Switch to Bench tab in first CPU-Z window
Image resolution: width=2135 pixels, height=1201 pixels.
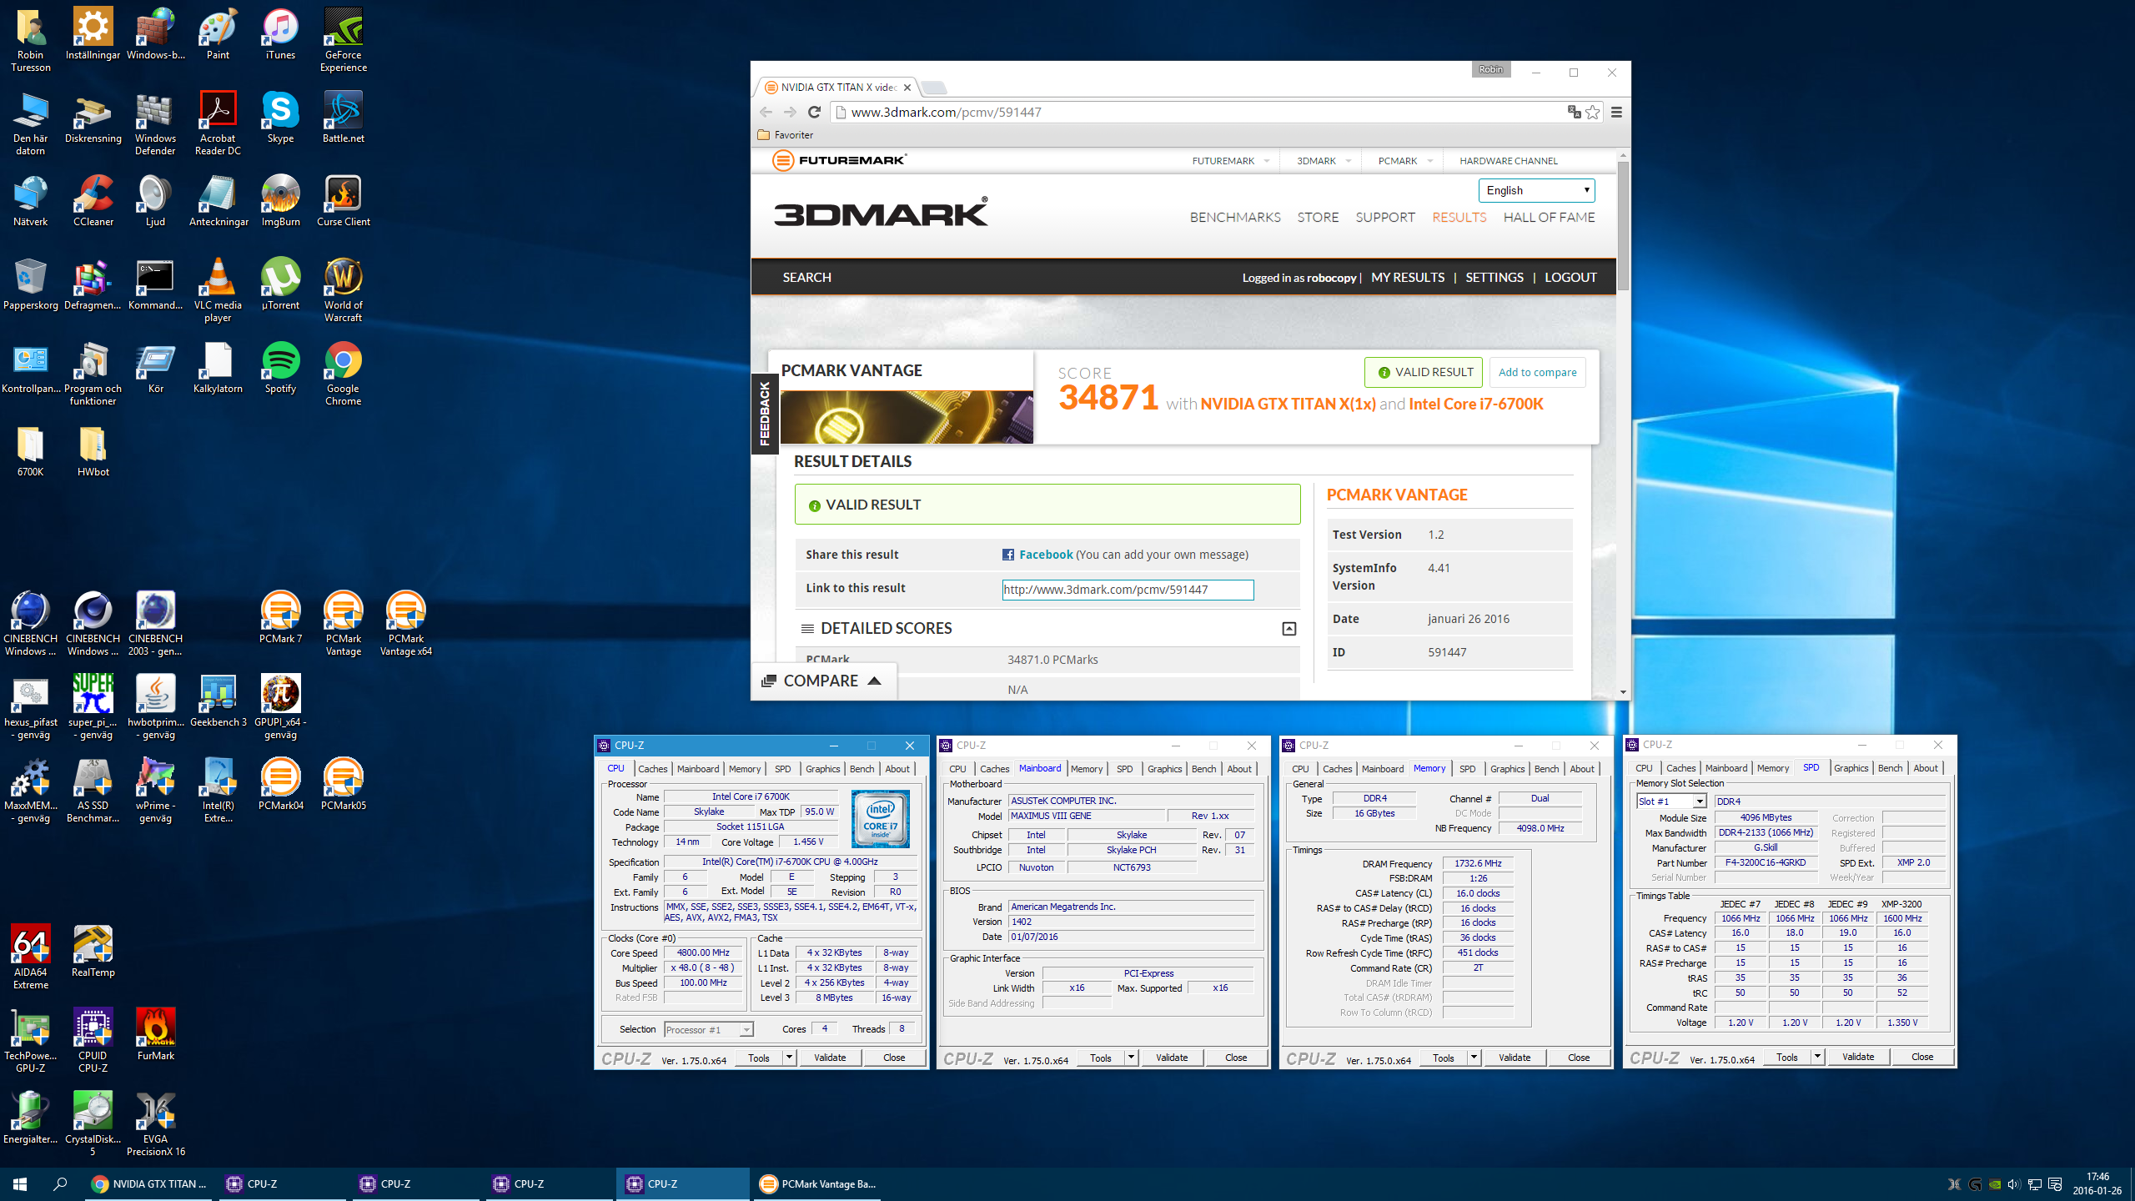click(x=862, y=769)
